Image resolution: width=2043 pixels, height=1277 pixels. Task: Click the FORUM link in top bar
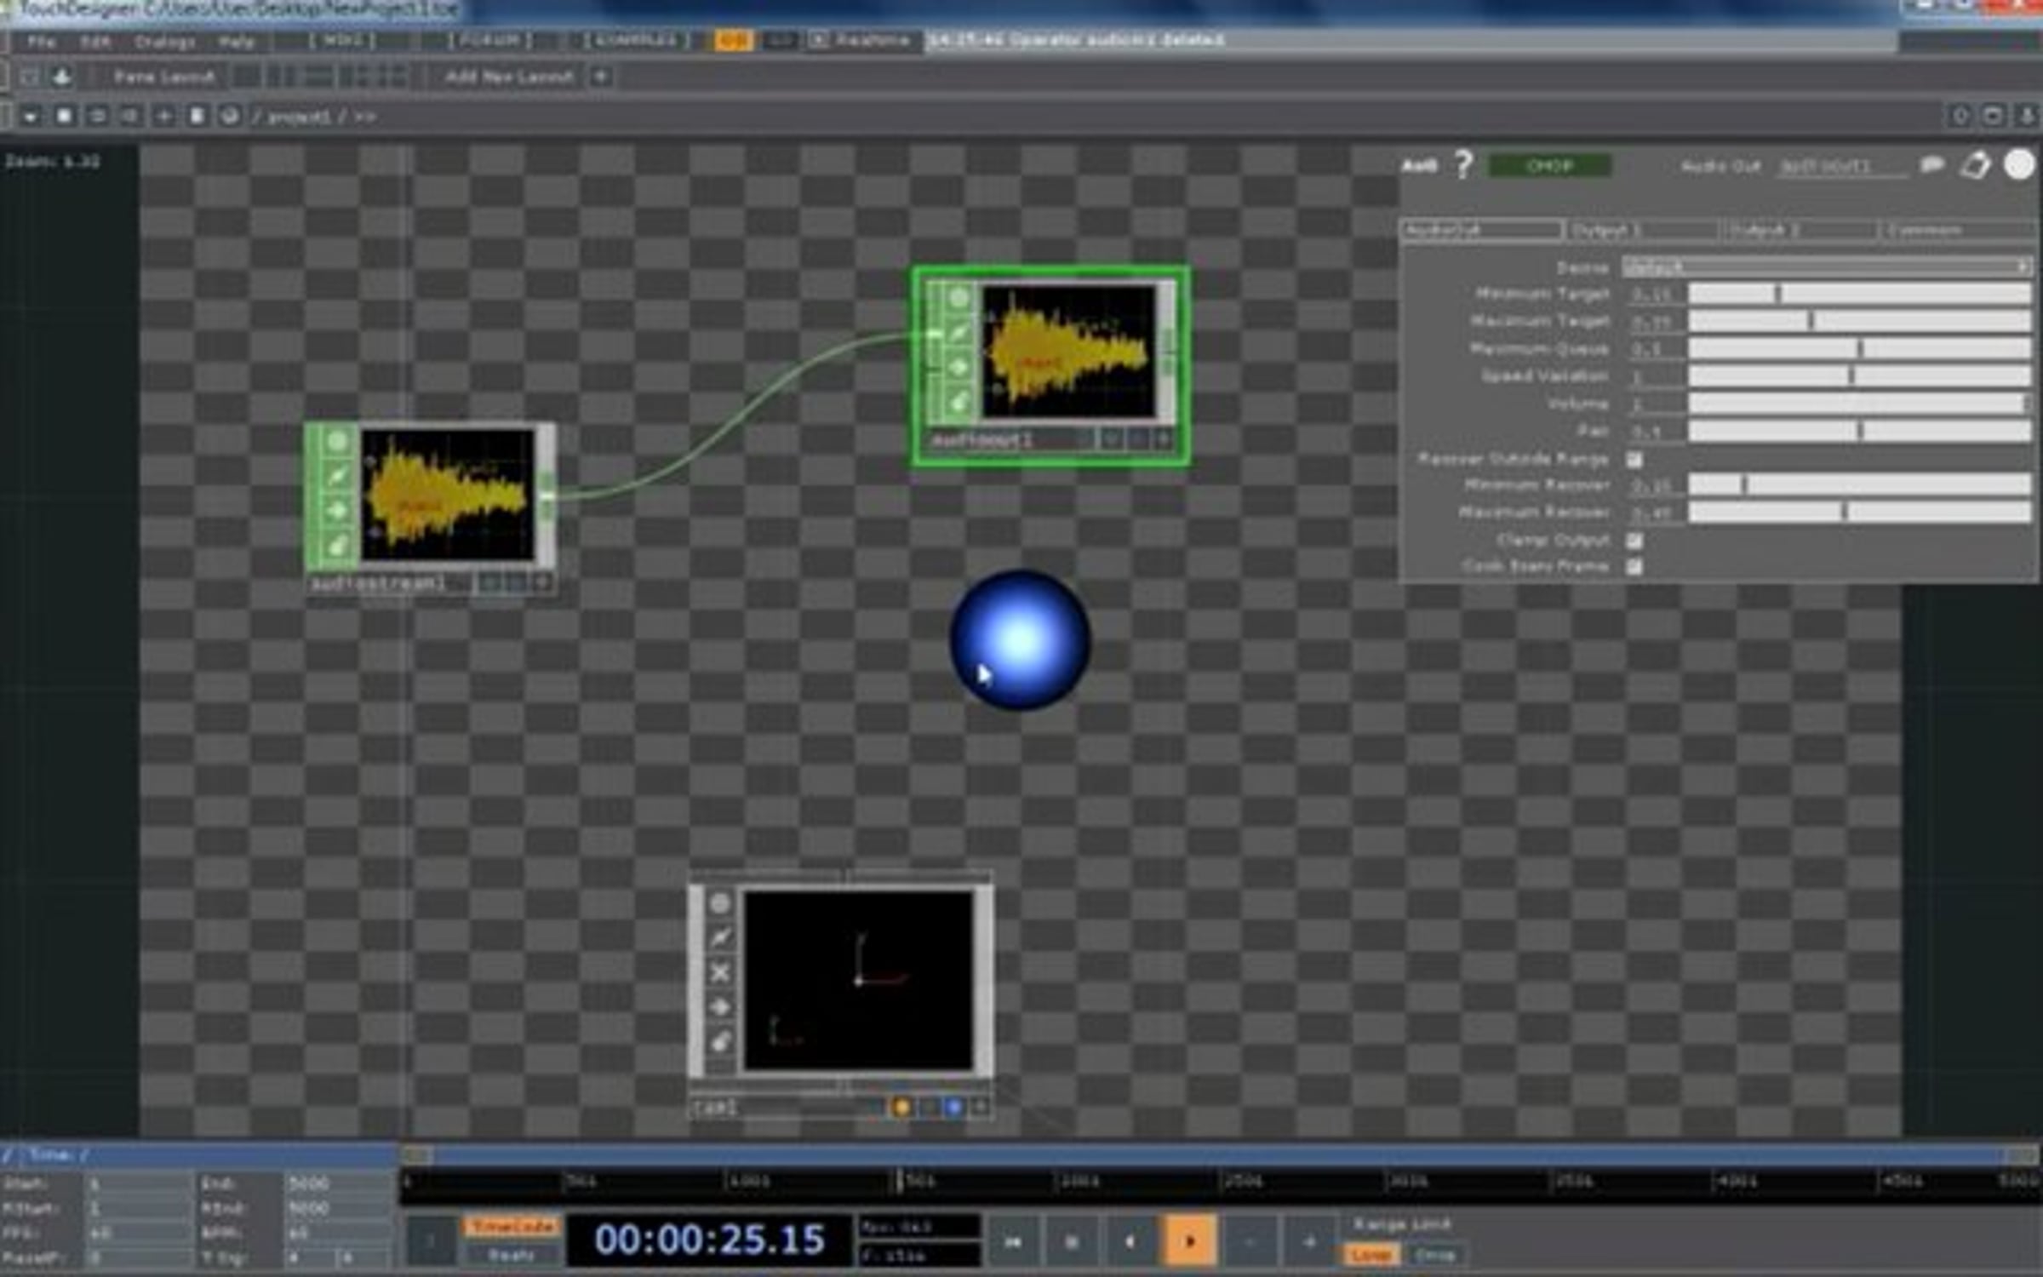pos(489,40)
